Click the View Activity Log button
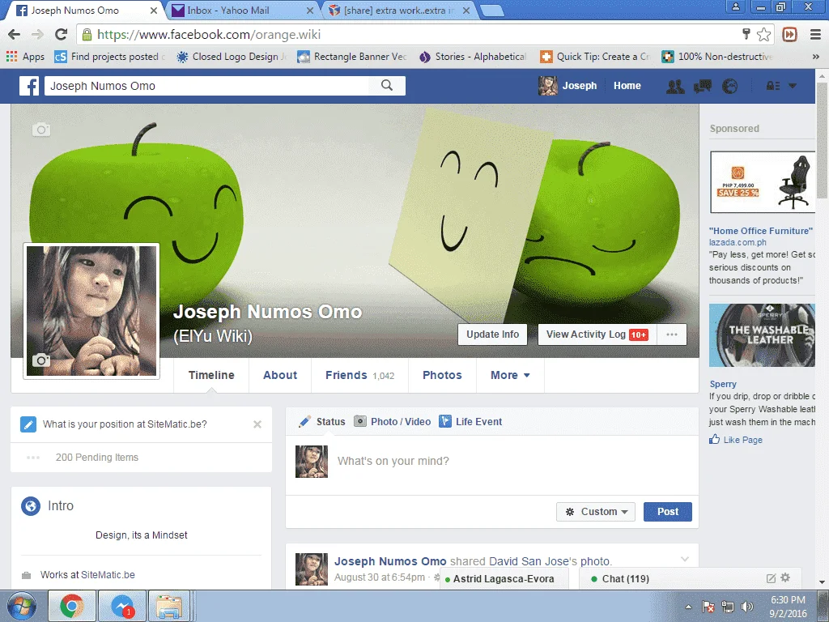Screen dimensions: 829x622 tap(597, 334)
